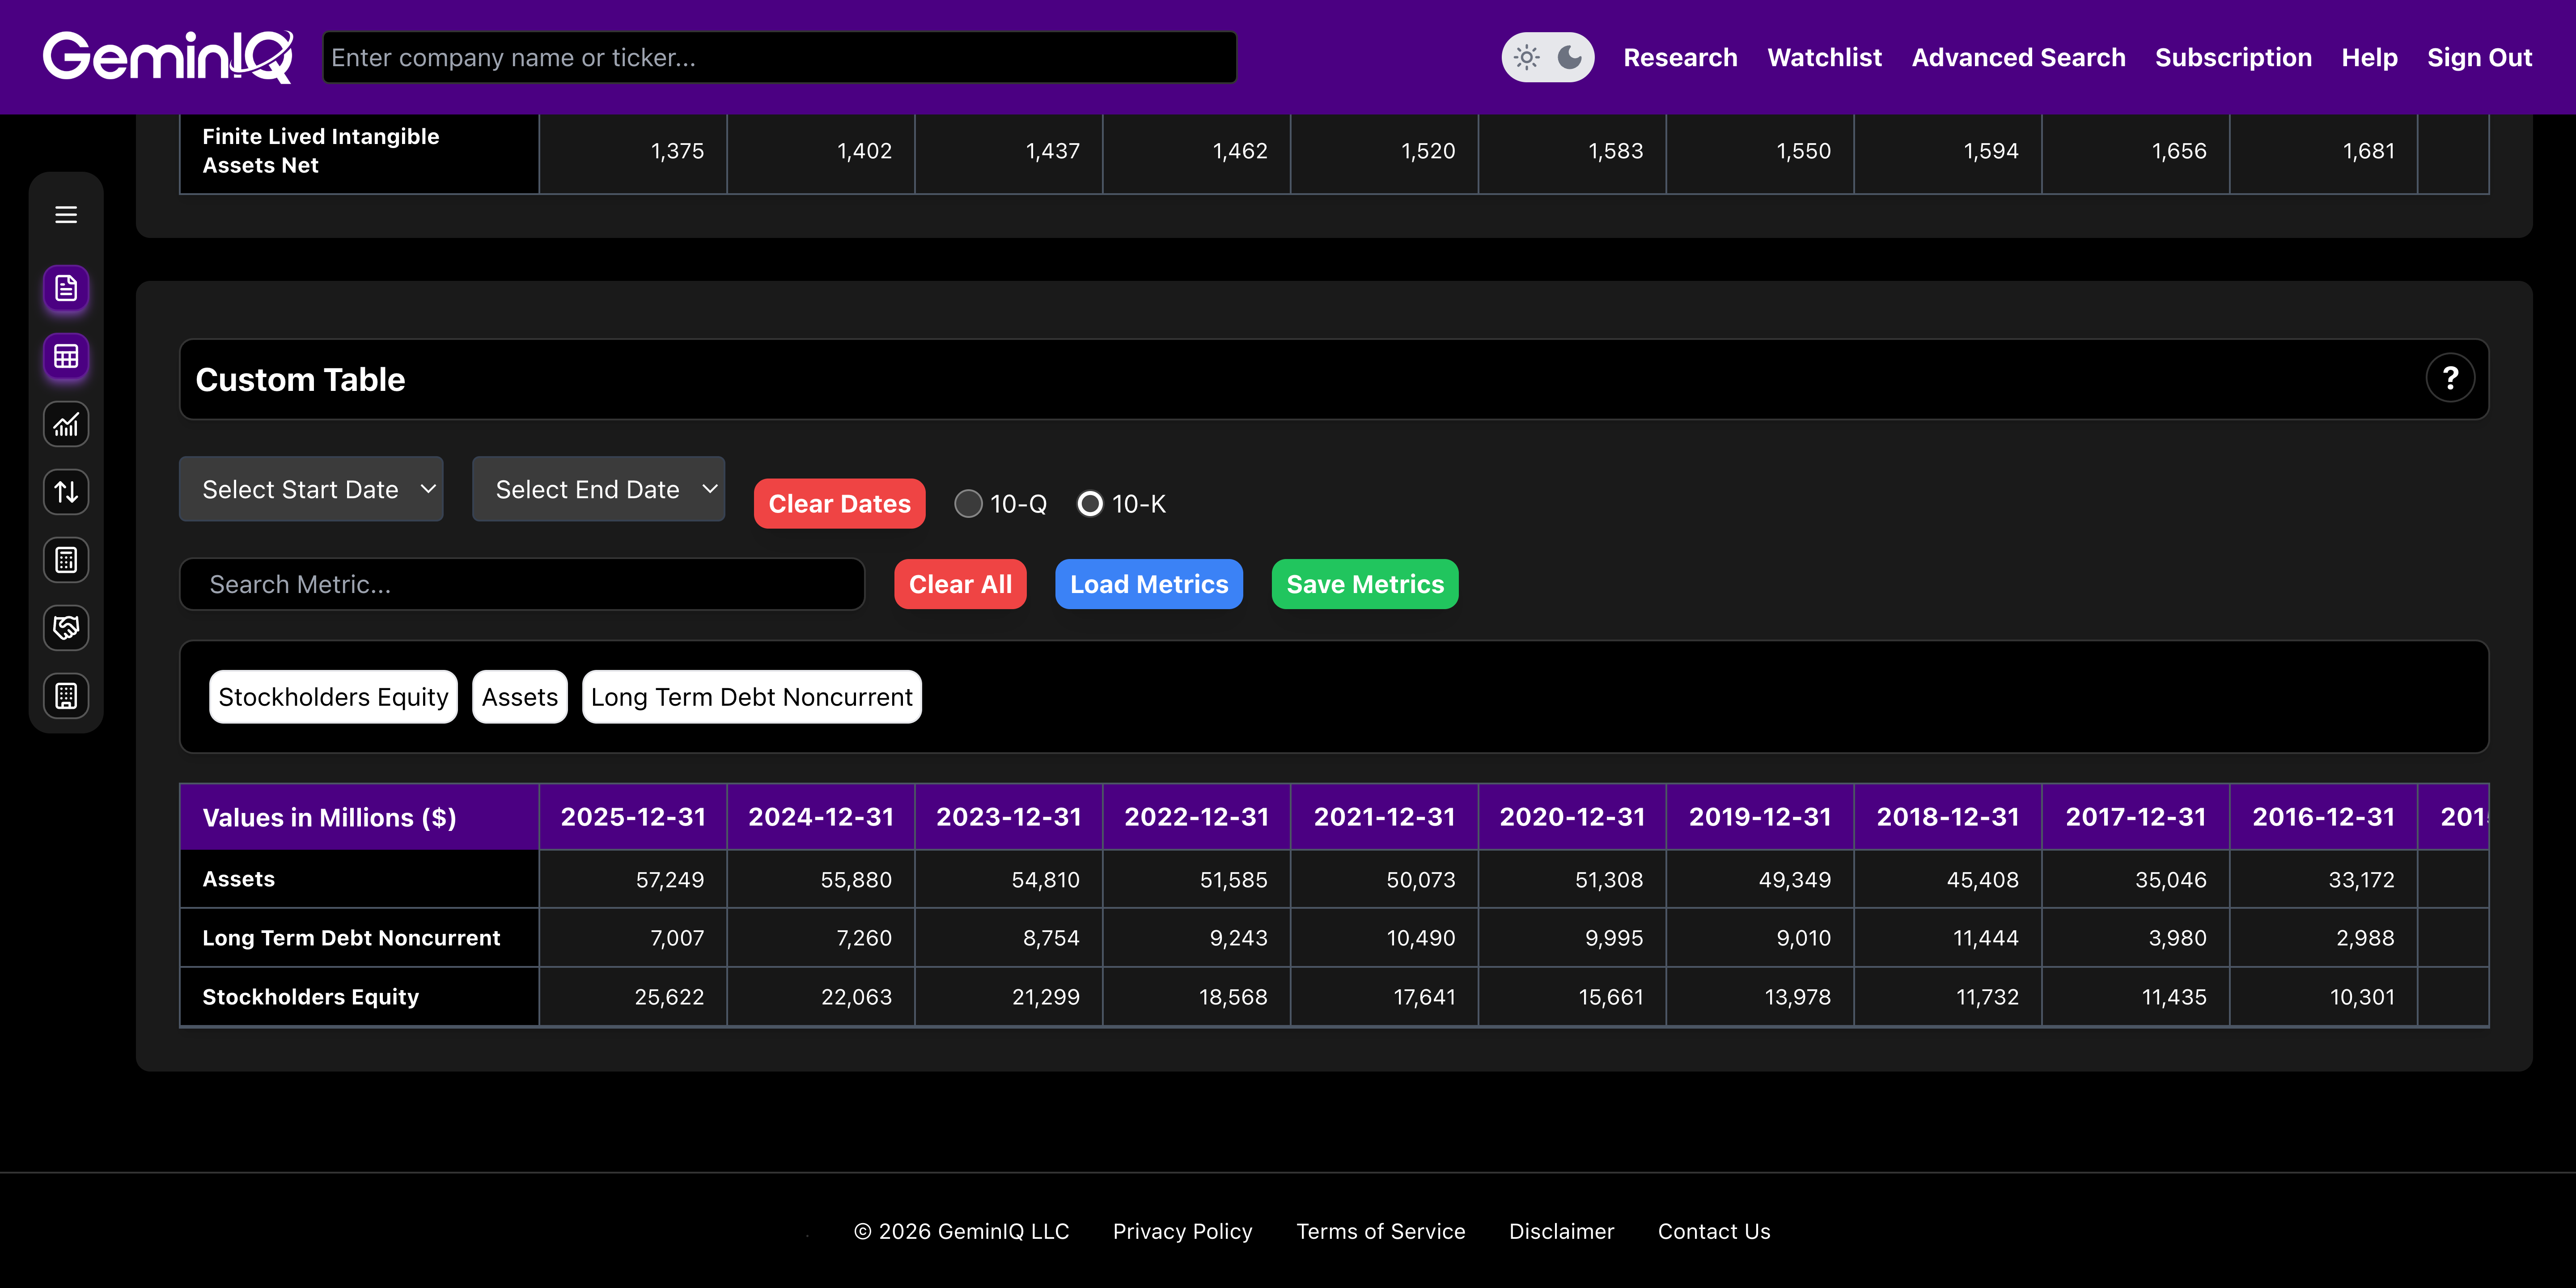Click the handshake sidebar icon
Viewport: 2576px width, 1288px height.
(66, 628)
